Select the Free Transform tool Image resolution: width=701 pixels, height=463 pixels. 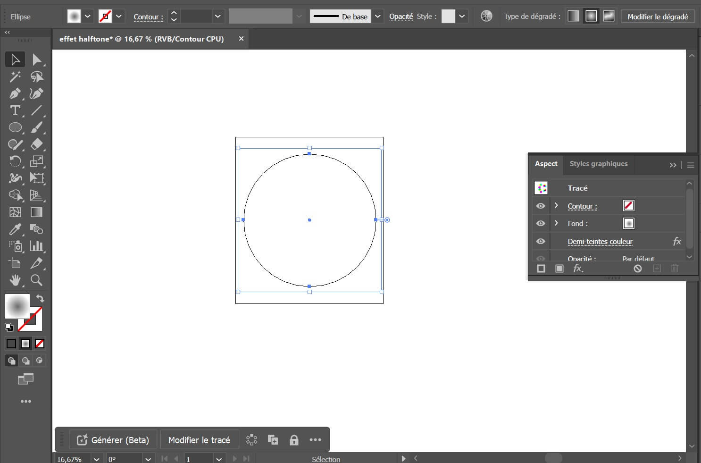(37, 178)
